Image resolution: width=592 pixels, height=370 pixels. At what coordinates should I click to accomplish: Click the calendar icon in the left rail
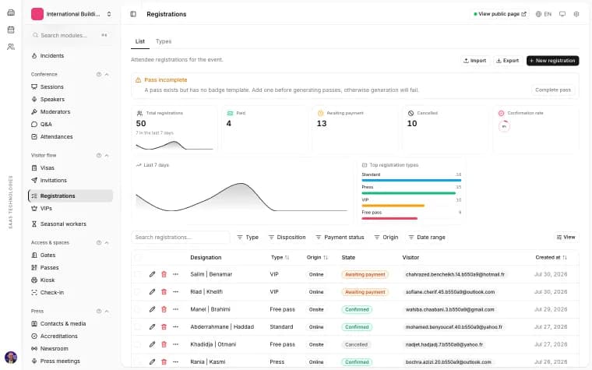(x=11, y=30)
